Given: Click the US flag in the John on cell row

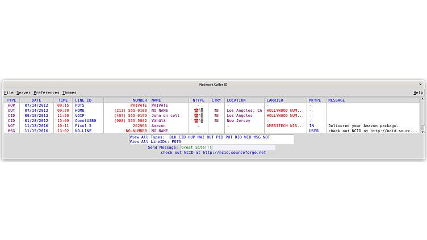Looking at the screenshot, I should (216, 116).
